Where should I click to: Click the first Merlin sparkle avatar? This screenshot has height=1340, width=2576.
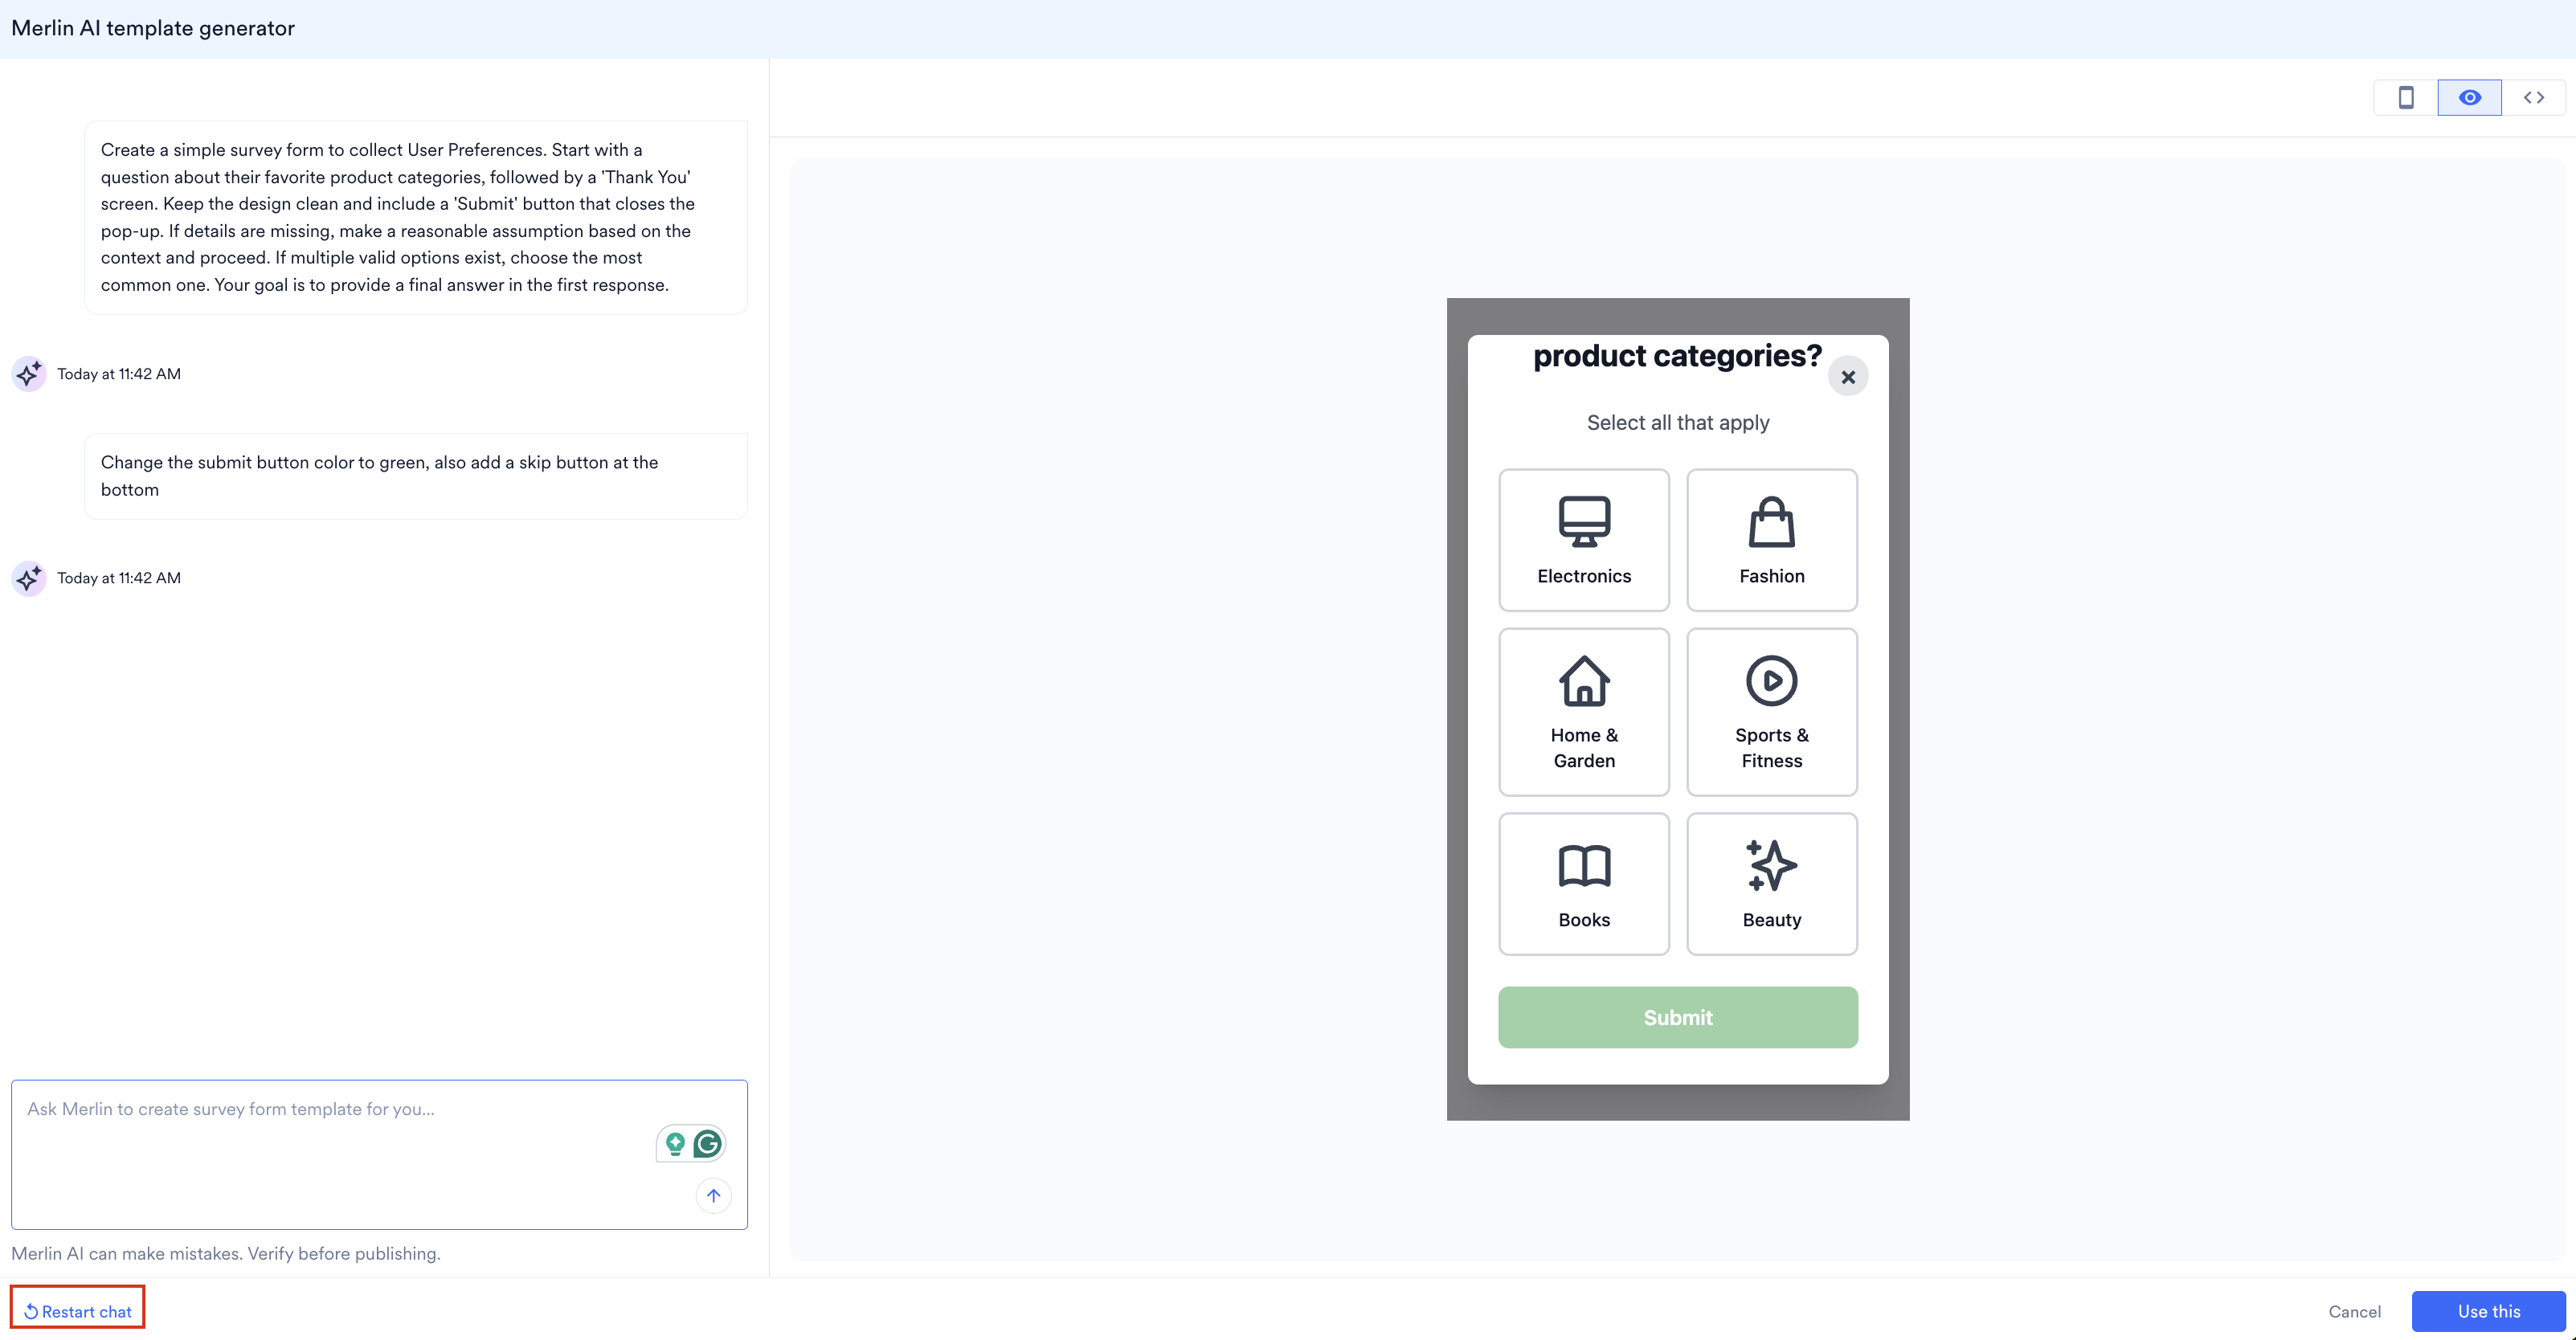click(28, 374)
